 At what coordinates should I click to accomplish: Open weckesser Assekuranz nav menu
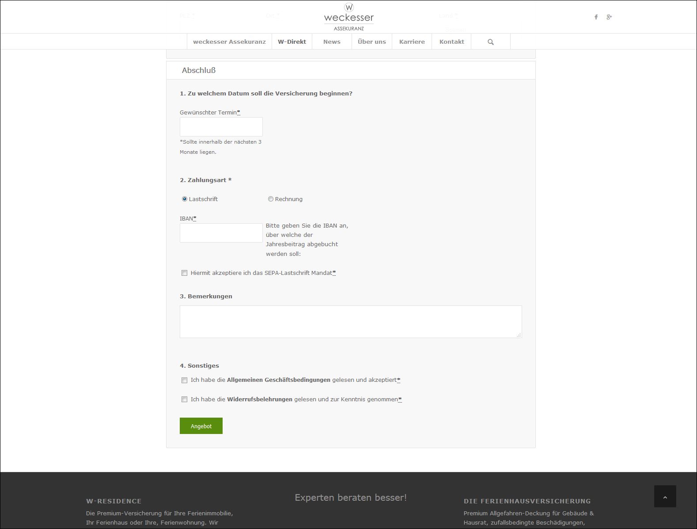[229, 42]
